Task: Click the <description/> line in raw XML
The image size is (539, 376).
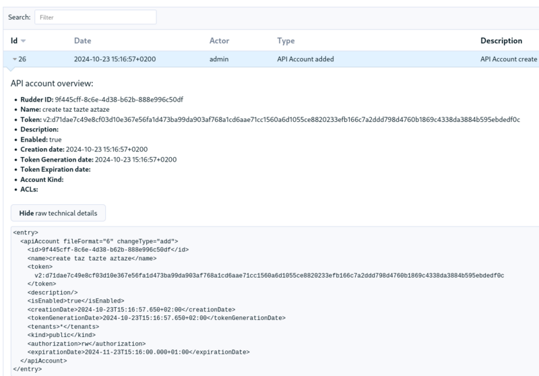Action: pyautogui.click(x=53, y=293)
